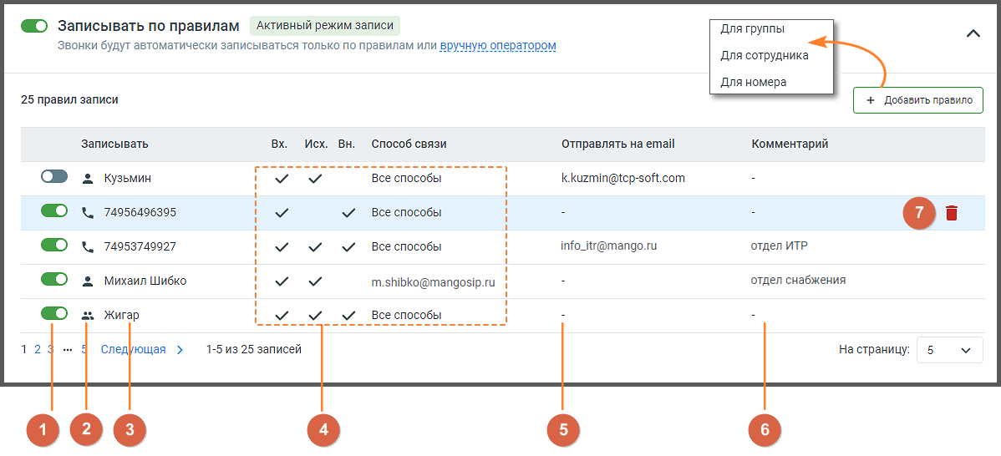Click the person icon beside Михаил Шибко
1001x456 pixels.
(88, 281)
